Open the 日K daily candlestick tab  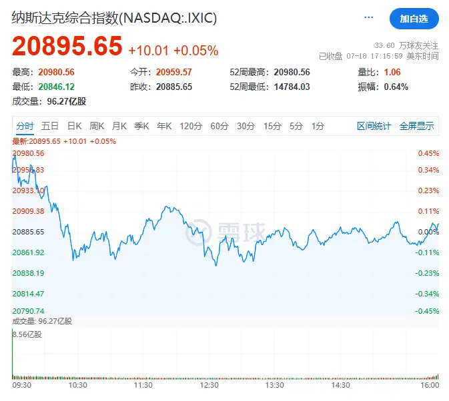click(x=75, y=126)
